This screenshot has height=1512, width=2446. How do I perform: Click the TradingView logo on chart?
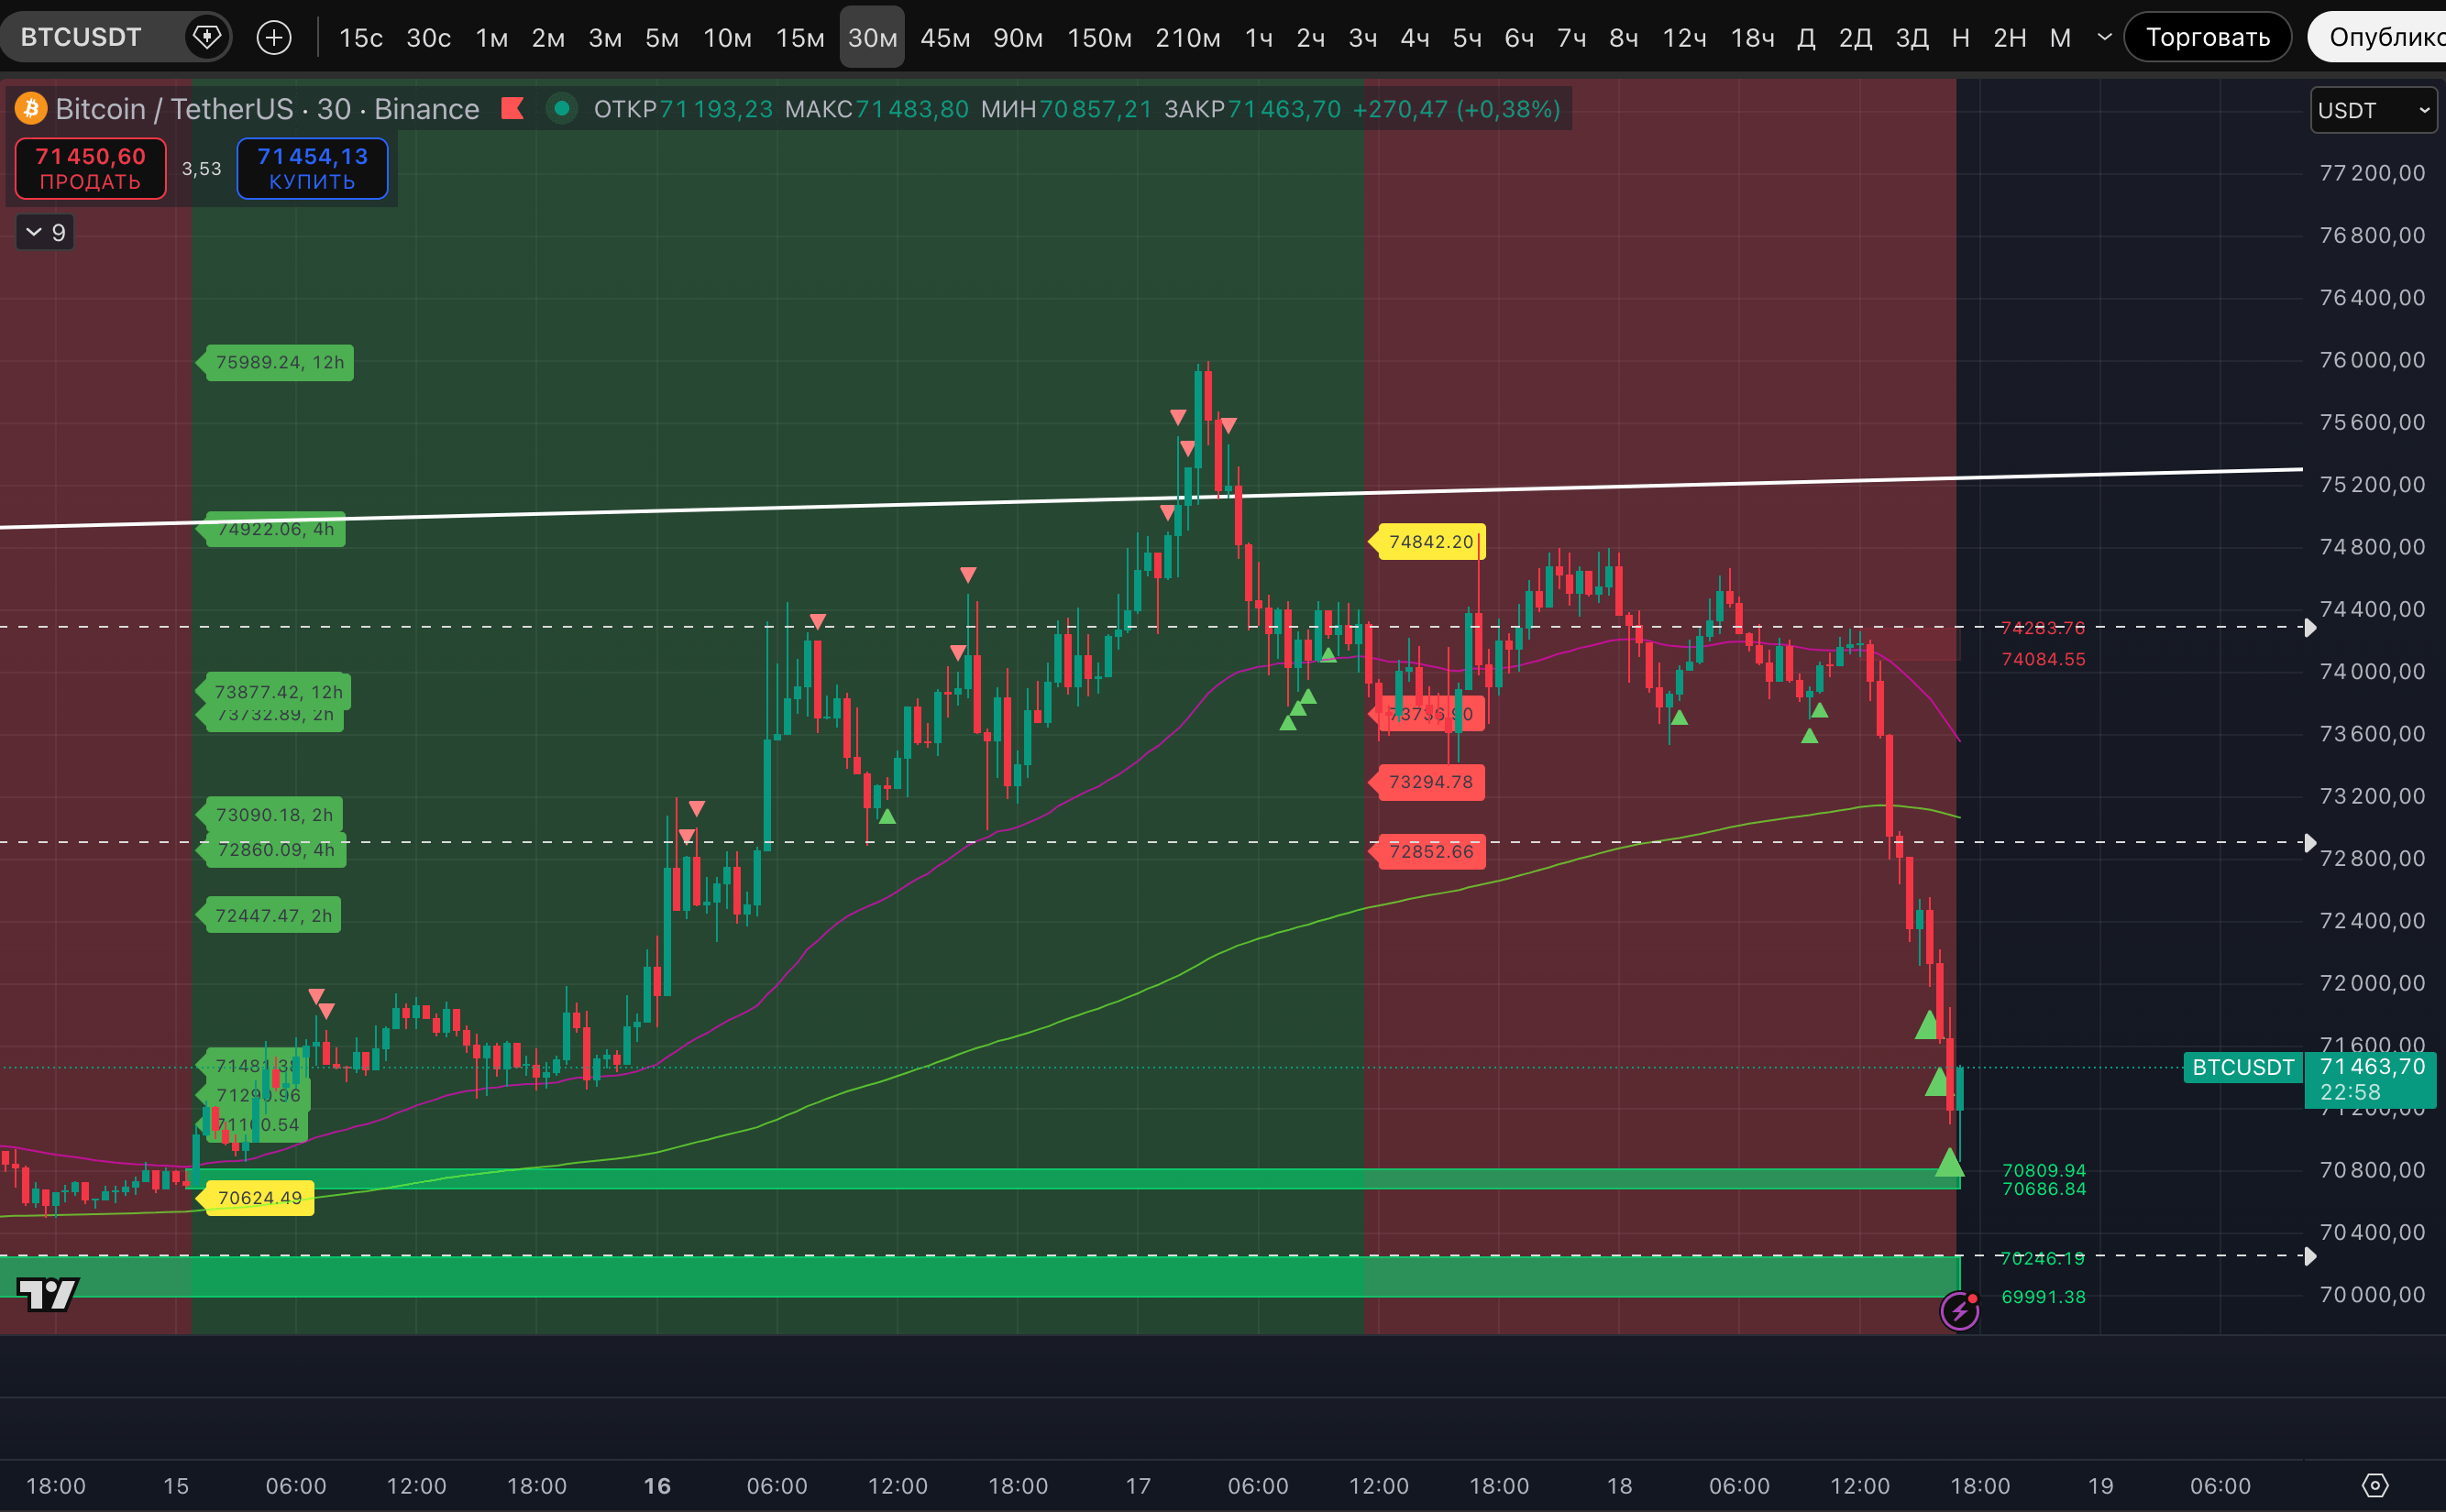coord(47,1294)
